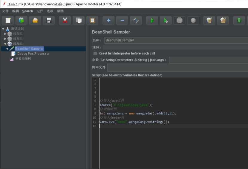248x169 pixels.
Task: Expand the second thread group arrow
Action: [5, 39]
